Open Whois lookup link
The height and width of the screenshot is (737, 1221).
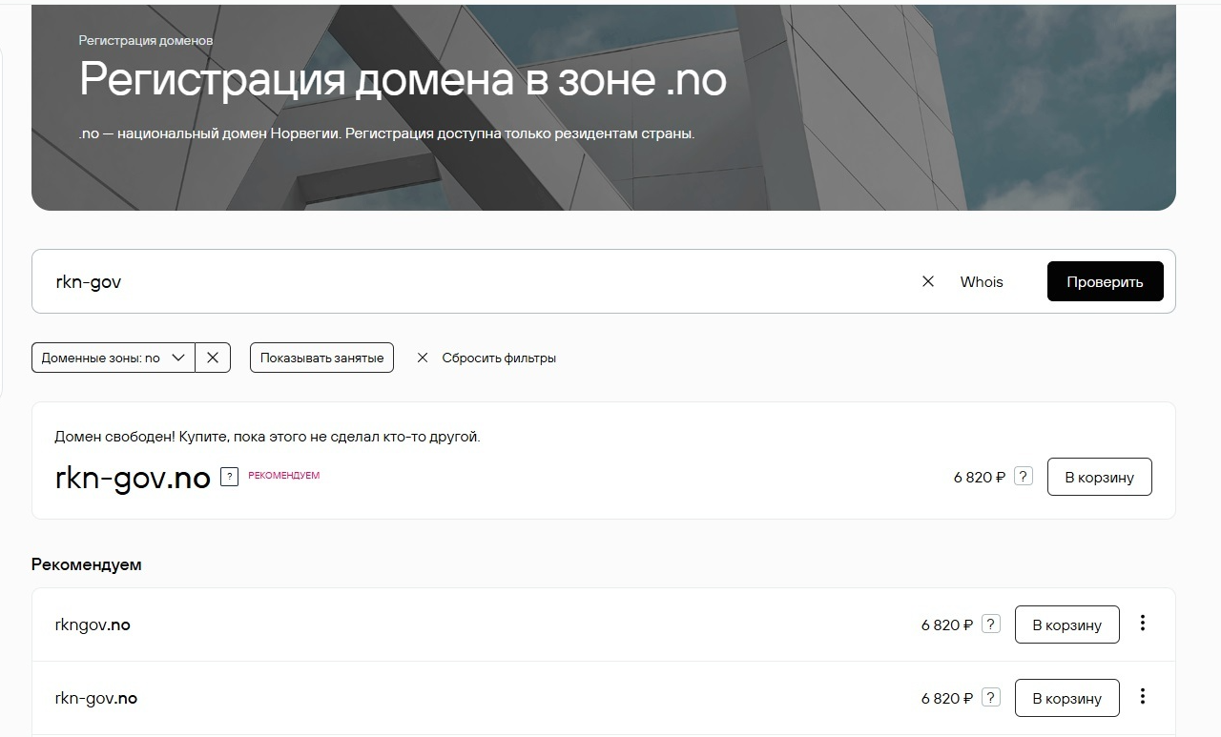tap(982, 281)
